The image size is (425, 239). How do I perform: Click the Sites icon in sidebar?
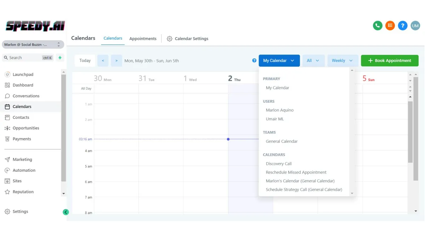pyautogui.click(x=7, y=181)
